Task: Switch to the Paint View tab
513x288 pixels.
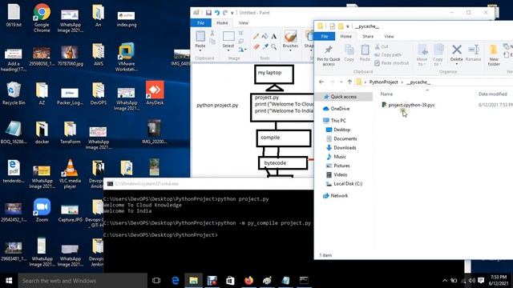Action: tap(244, 23)
